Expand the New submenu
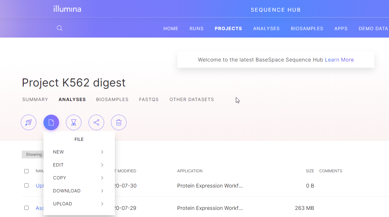Screen dimensions: 389x217 pyautogui.click(x=79, y=152)
